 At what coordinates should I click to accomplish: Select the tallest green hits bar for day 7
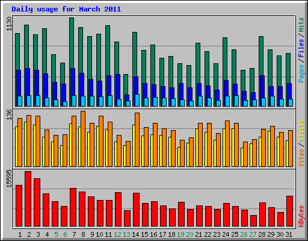point(72,43)
